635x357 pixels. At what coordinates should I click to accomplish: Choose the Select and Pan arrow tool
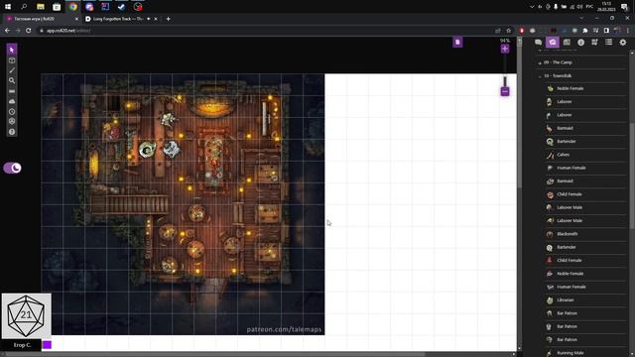(x=12, y=50)
